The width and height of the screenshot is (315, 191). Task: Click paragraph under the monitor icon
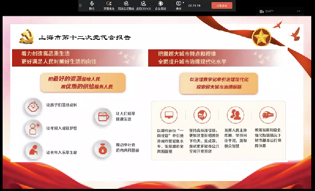coord(170,141)
